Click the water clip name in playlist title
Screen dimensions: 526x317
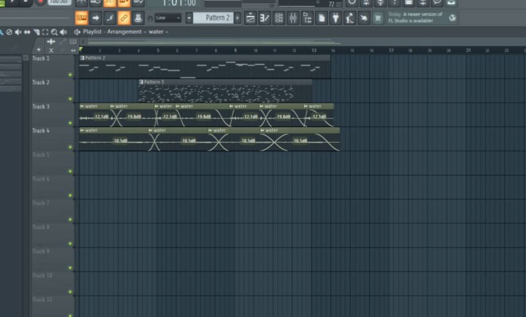(x=156, y=32)
